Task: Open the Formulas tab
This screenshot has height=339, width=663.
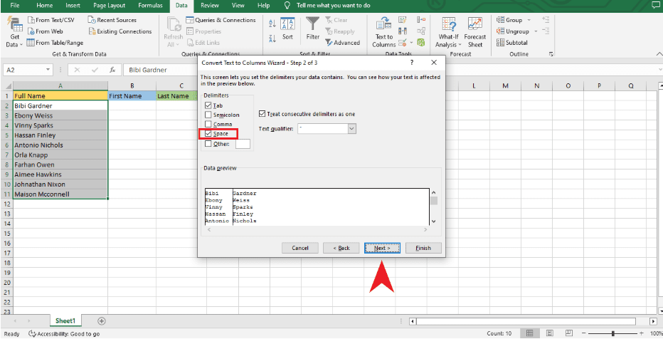Action: point(150,6)
